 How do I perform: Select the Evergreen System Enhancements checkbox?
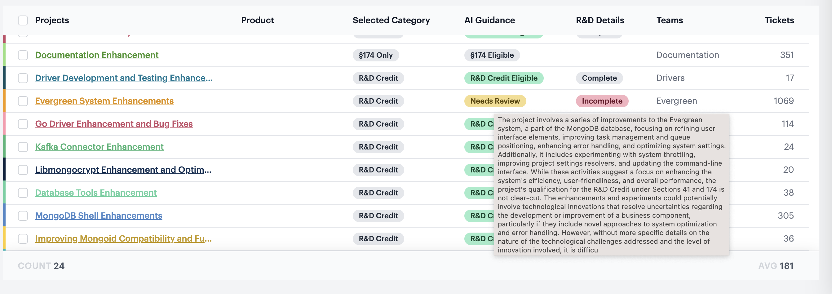pyautogui.click(x=23, y=101)
